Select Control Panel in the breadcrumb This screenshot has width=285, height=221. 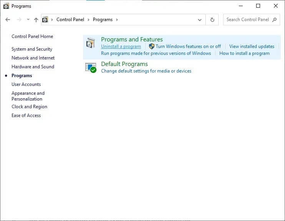70,20
